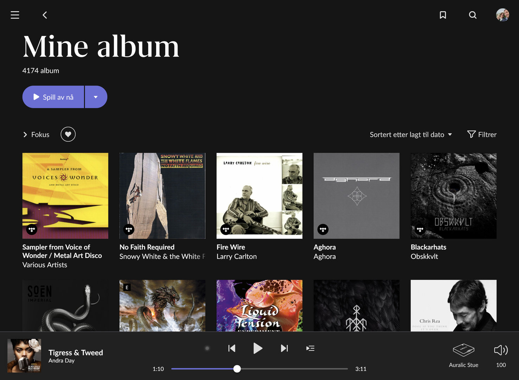Open the Aghora album cover

point(357,196)
